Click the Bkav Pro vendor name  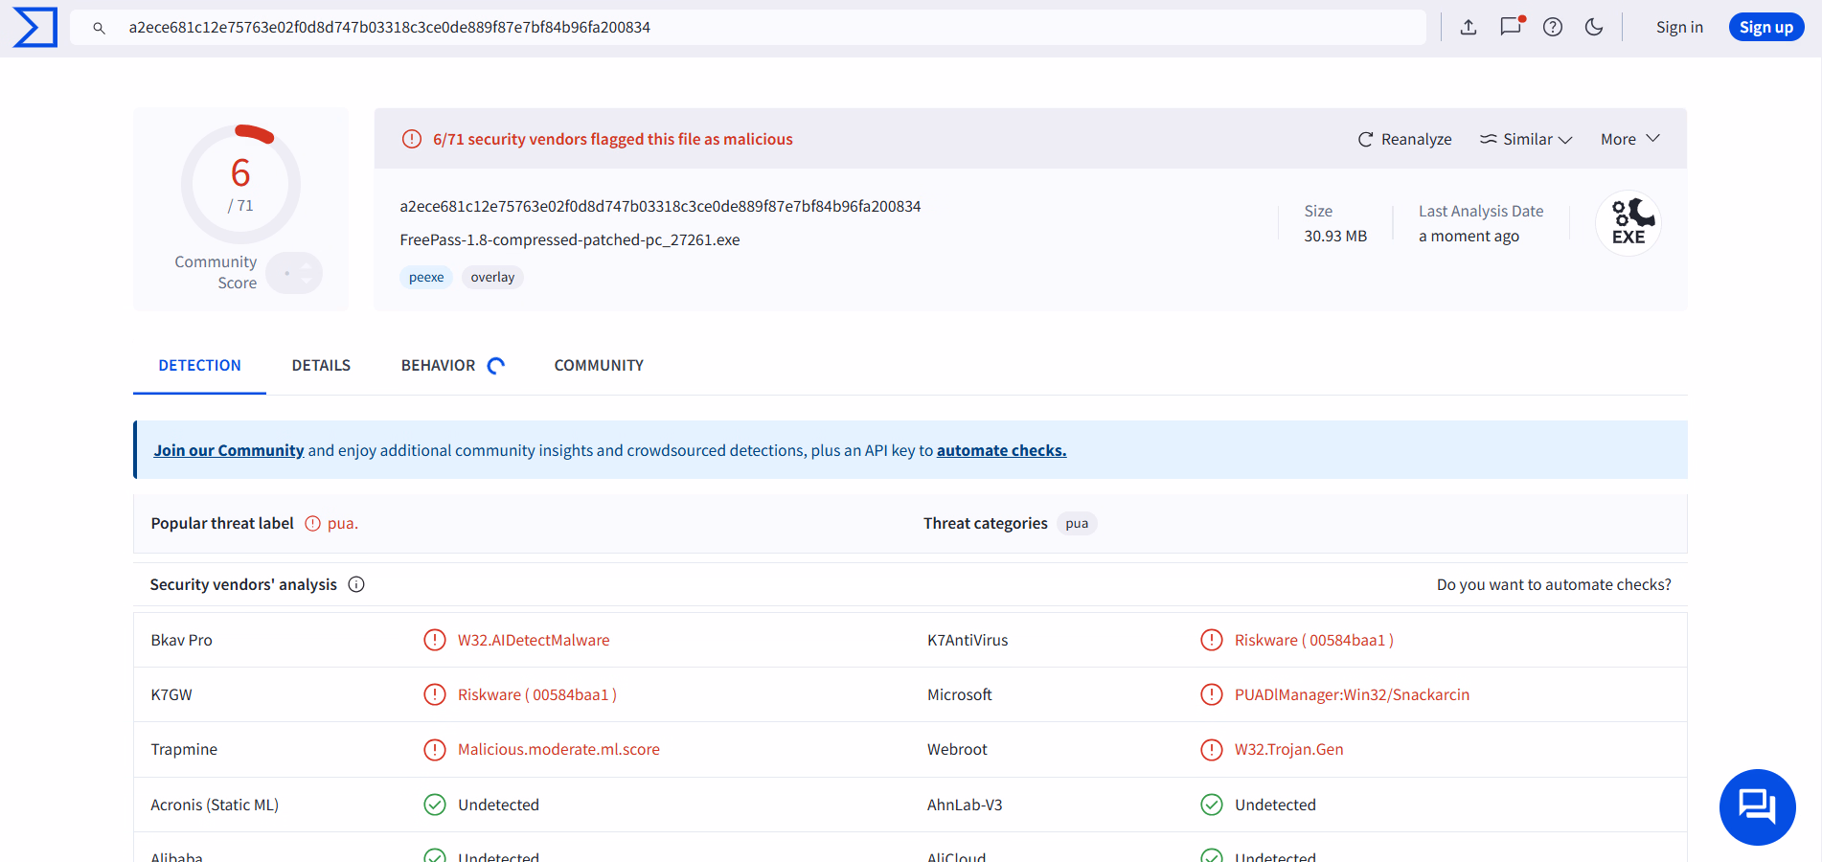point(181,640)
